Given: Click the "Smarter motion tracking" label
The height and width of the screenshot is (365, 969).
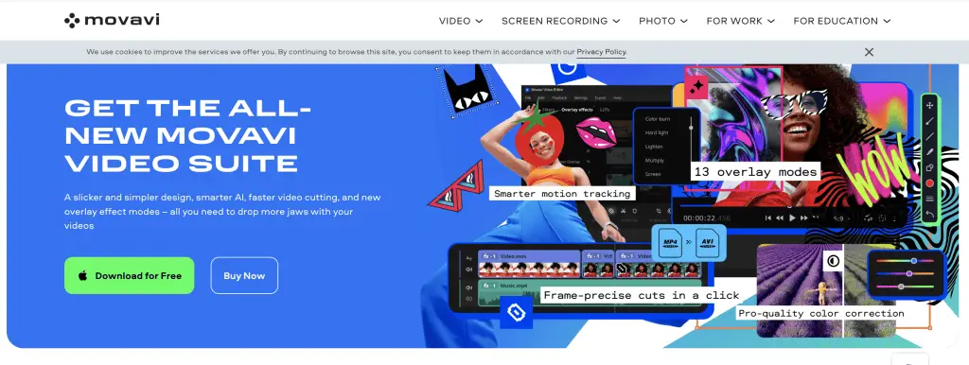Looking at the screenshot, I should (562, 193).
